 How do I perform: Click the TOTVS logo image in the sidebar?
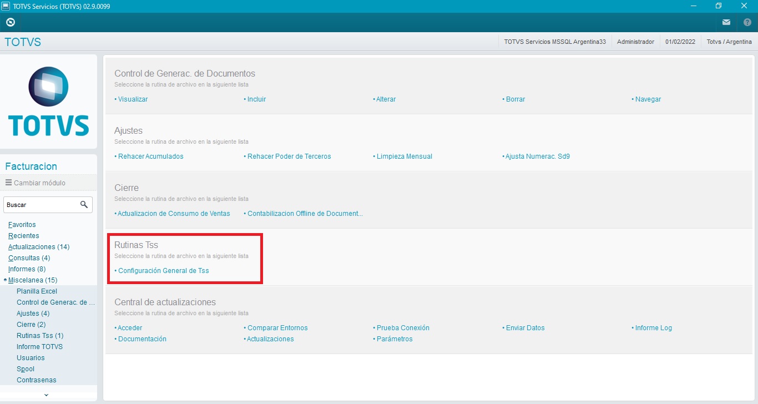point(49,102)
